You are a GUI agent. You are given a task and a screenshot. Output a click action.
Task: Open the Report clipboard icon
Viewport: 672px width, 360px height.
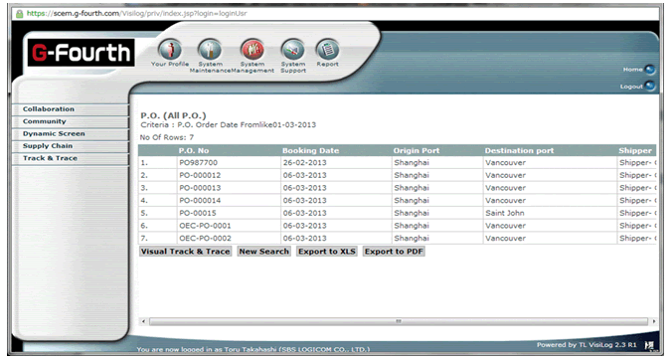point(328,50)
